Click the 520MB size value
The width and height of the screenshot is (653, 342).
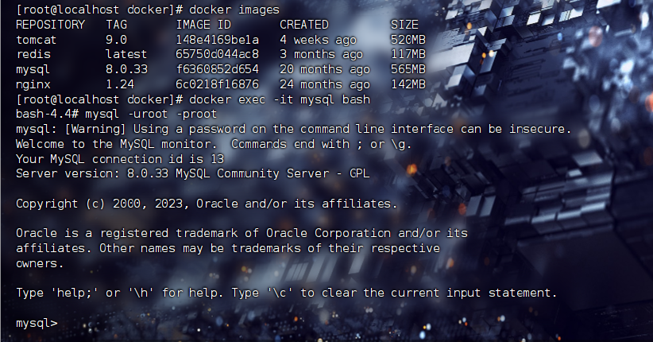pos(408,40)
